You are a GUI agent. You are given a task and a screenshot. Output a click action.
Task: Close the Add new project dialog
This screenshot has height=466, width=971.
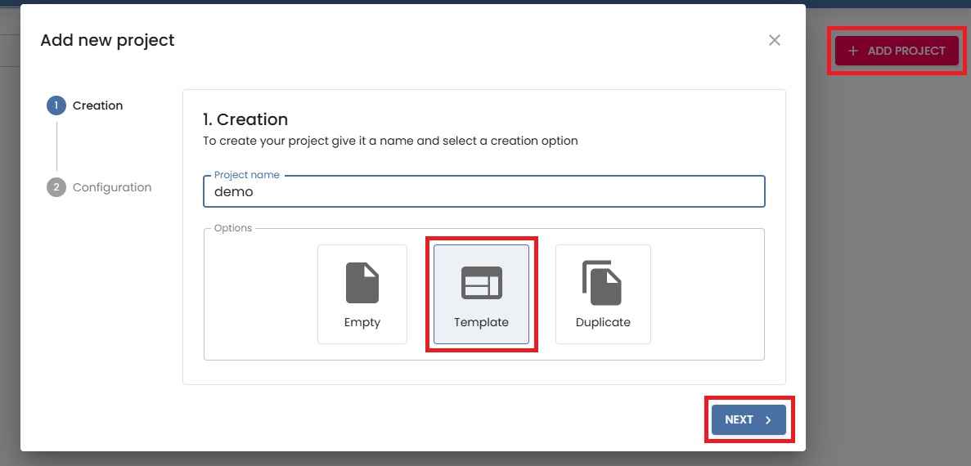click(x=774, y=40)
